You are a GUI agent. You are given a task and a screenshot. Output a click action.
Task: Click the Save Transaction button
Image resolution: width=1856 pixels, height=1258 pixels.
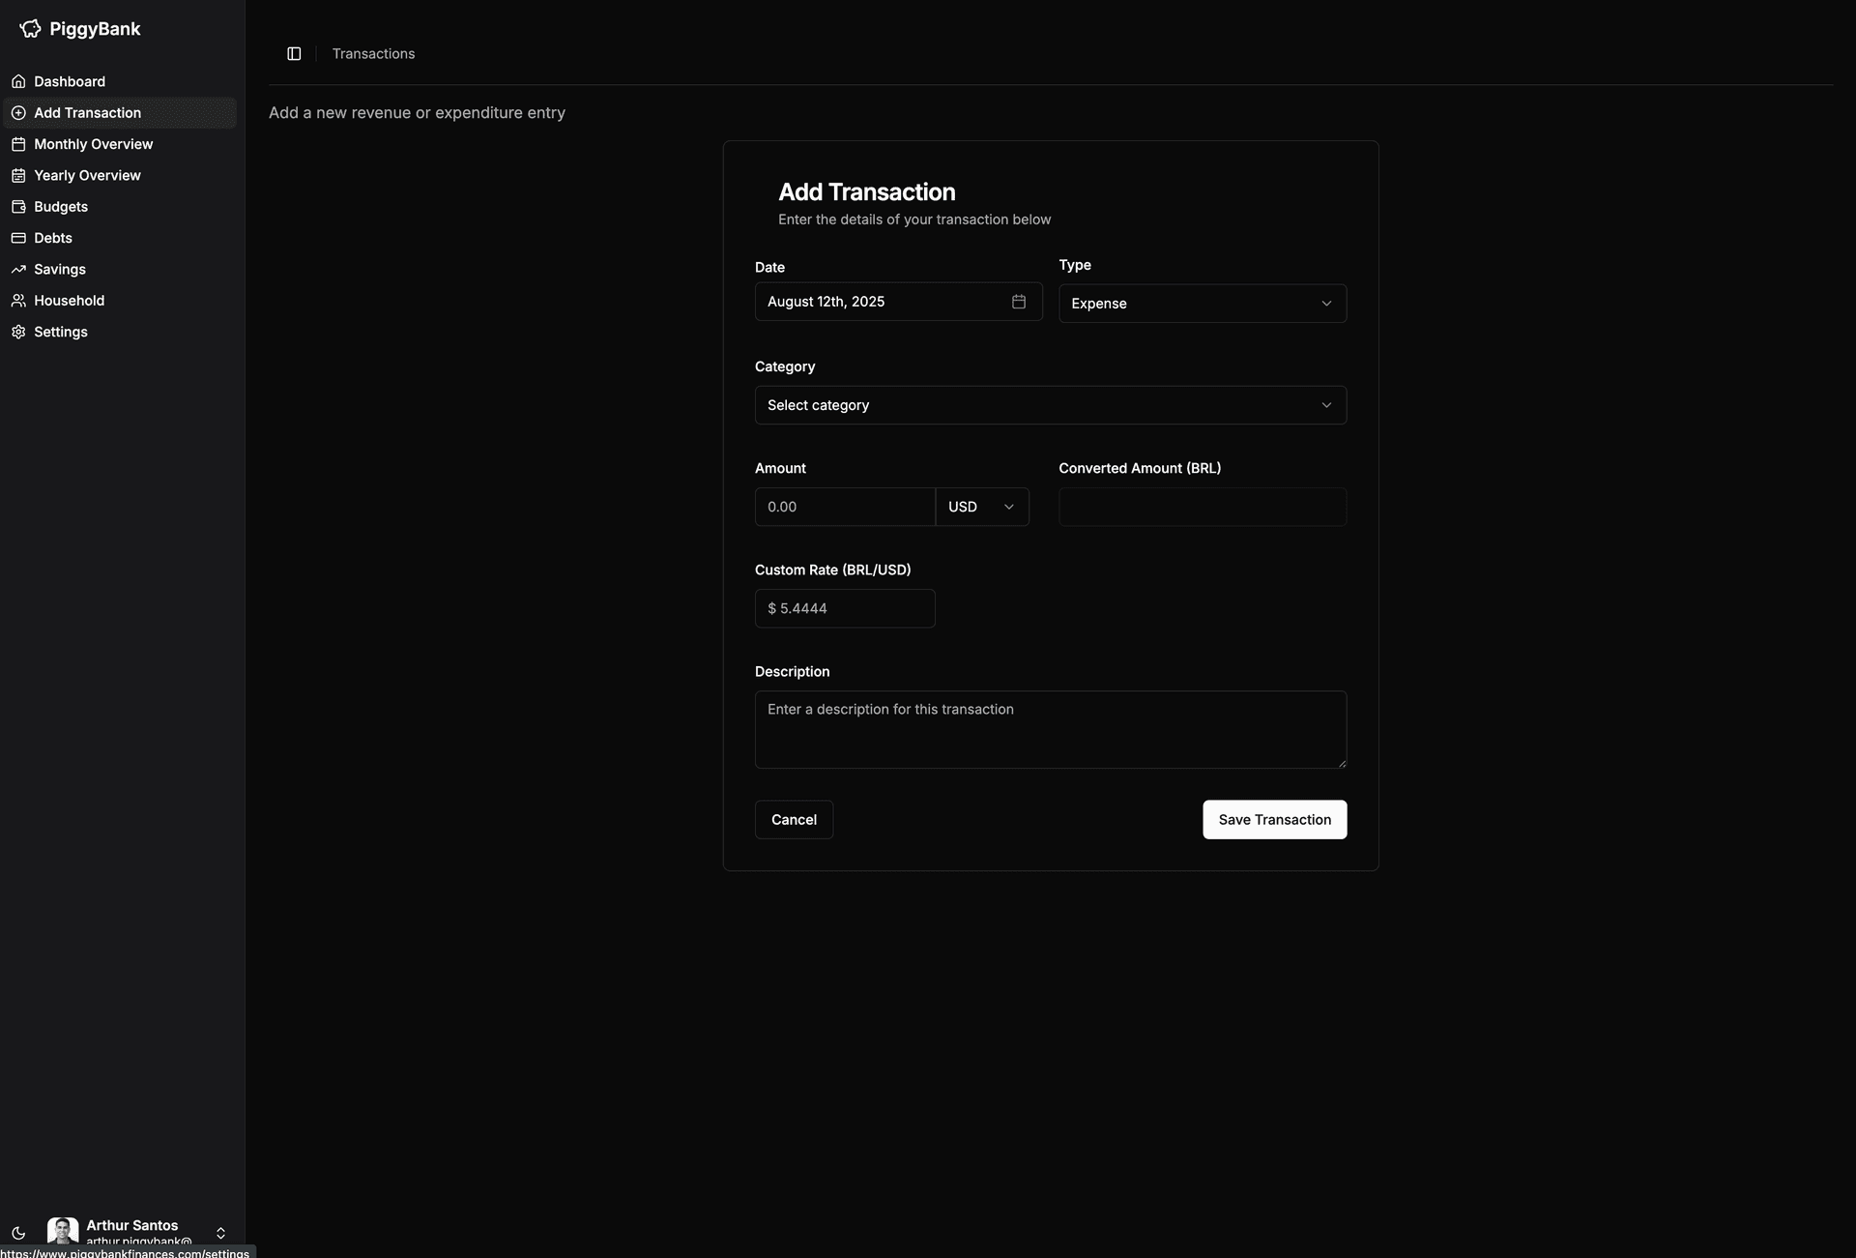(1274, 819)
